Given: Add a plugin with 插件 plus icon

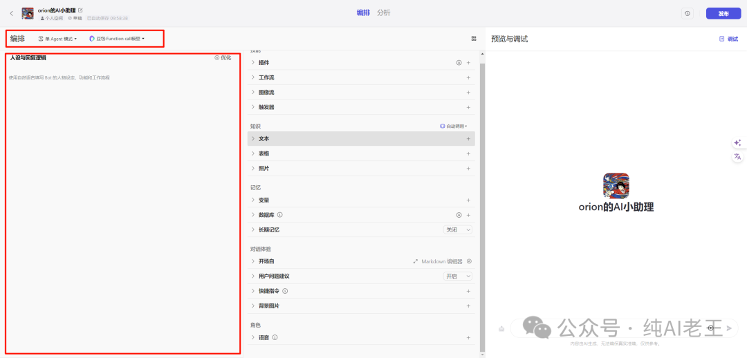Looking at the screenshot, I should click(468, 62).
